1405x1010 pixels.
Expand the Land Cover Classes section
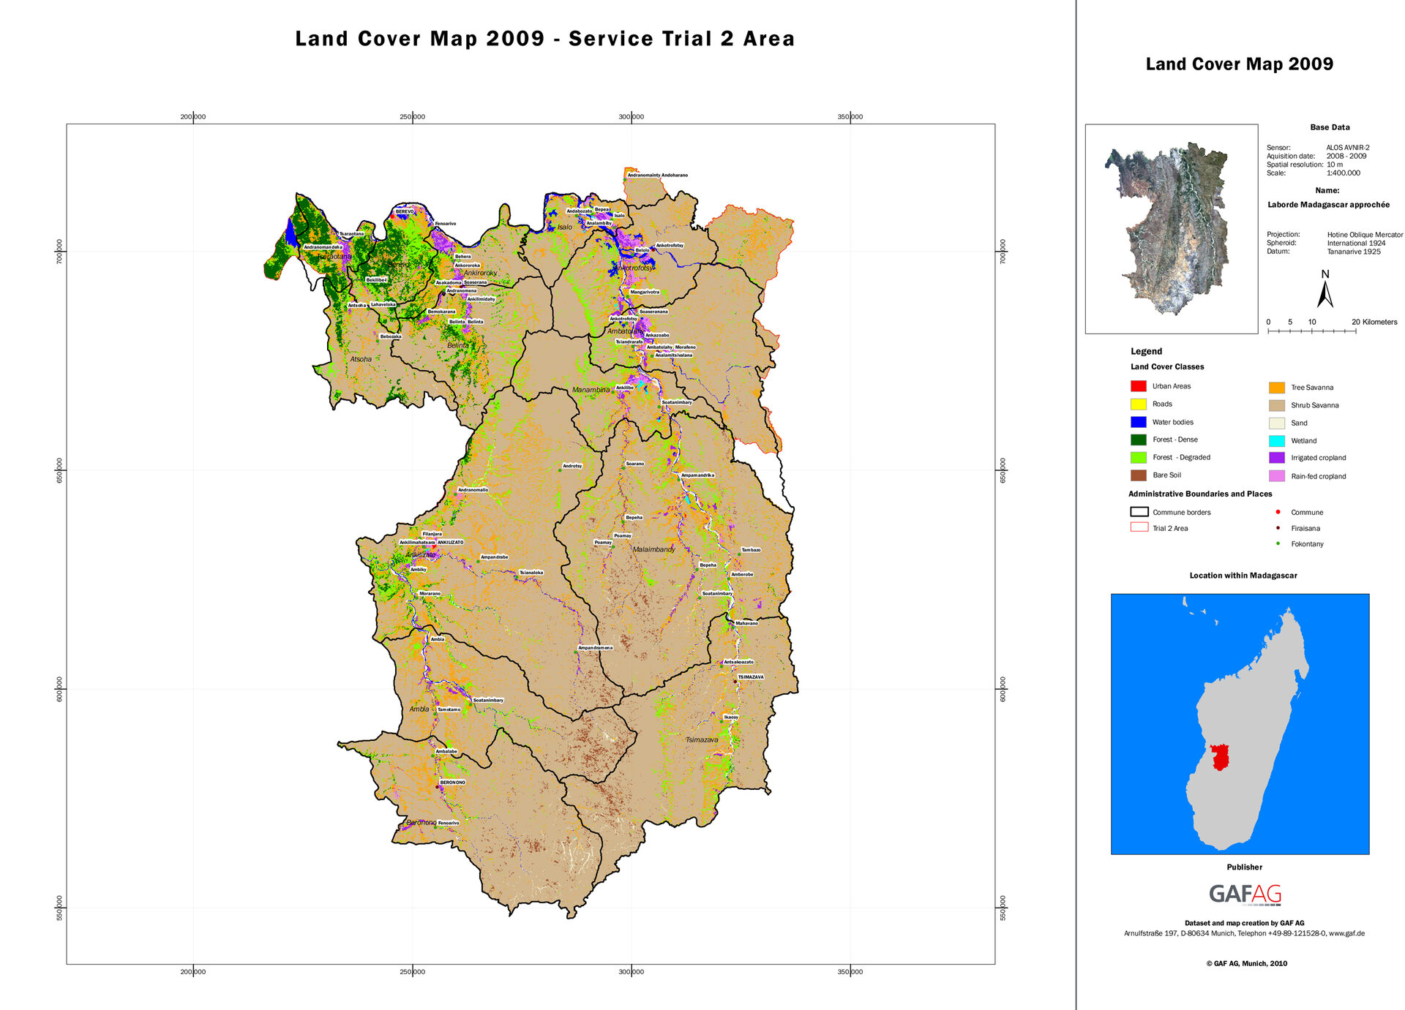pos(1166,366)
